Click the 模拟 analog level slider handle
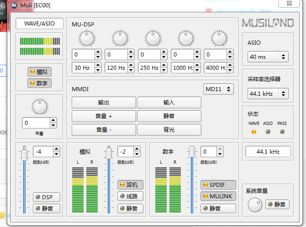The height and width of the screenshot is (227, 306). [x=109, y=153]
